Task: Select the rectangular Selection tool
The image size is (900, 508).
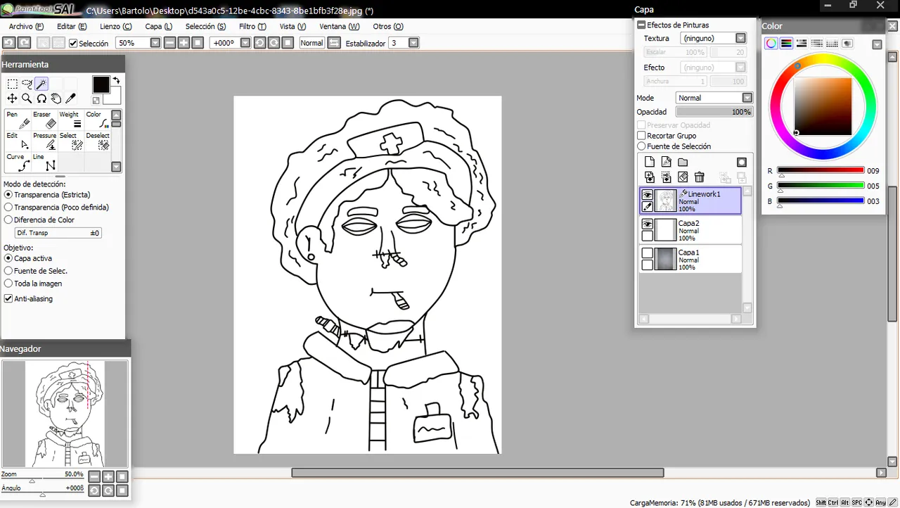Action: tap(13, 84)
